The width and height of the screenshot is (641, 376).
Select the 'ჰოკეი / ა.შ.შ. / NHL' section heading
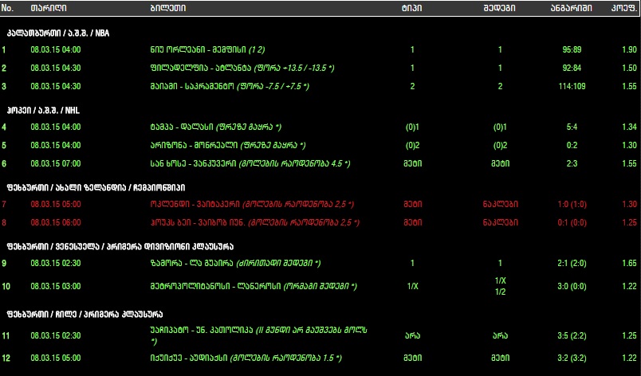coord(43,110)
